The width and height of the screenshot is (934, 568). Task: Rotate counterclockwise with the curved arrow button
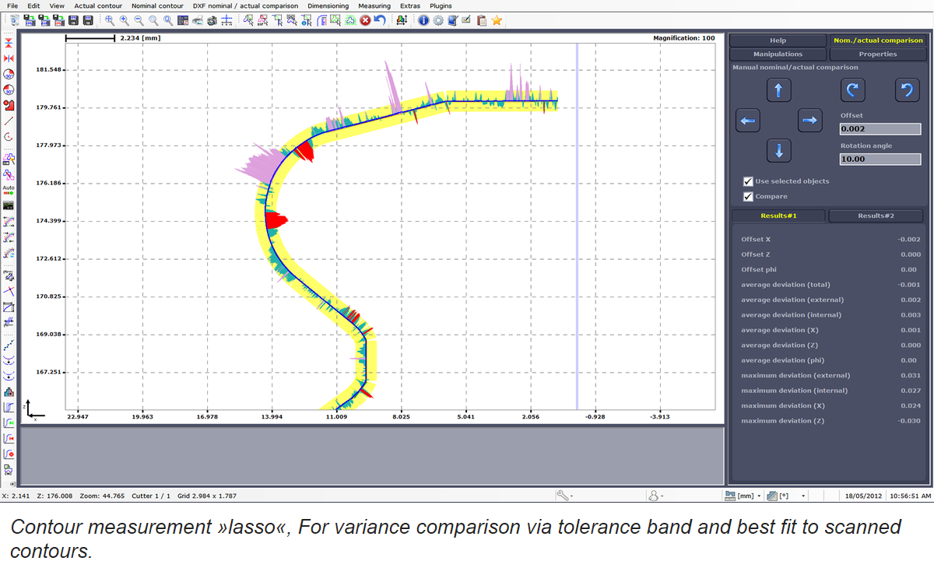click(907, 90)
